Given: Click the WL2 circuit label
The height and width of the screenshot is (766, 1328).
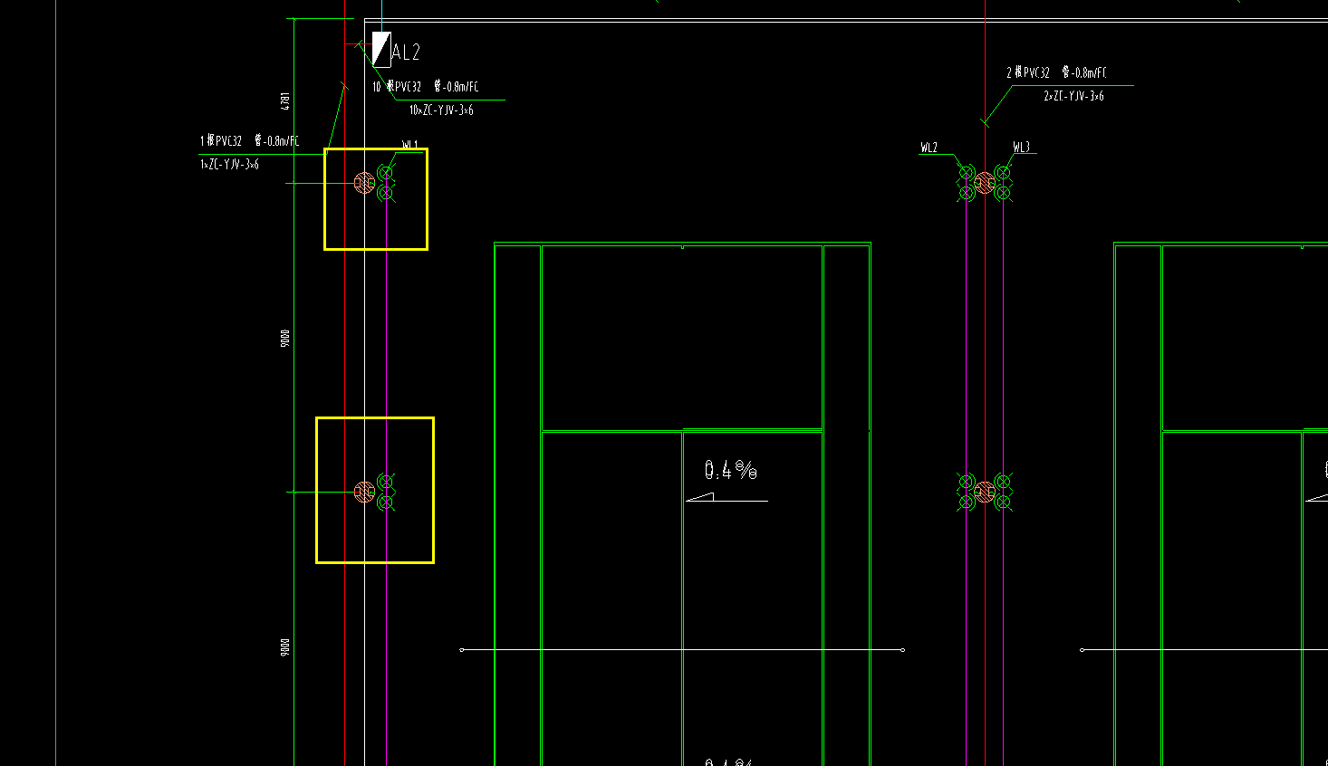Looking at the screenshot, I should (x=929, y=148).
